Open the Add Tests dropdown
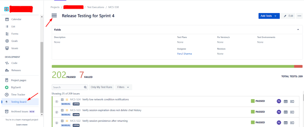Viewport: 304px width, 127px height. [x=269, y=16]
